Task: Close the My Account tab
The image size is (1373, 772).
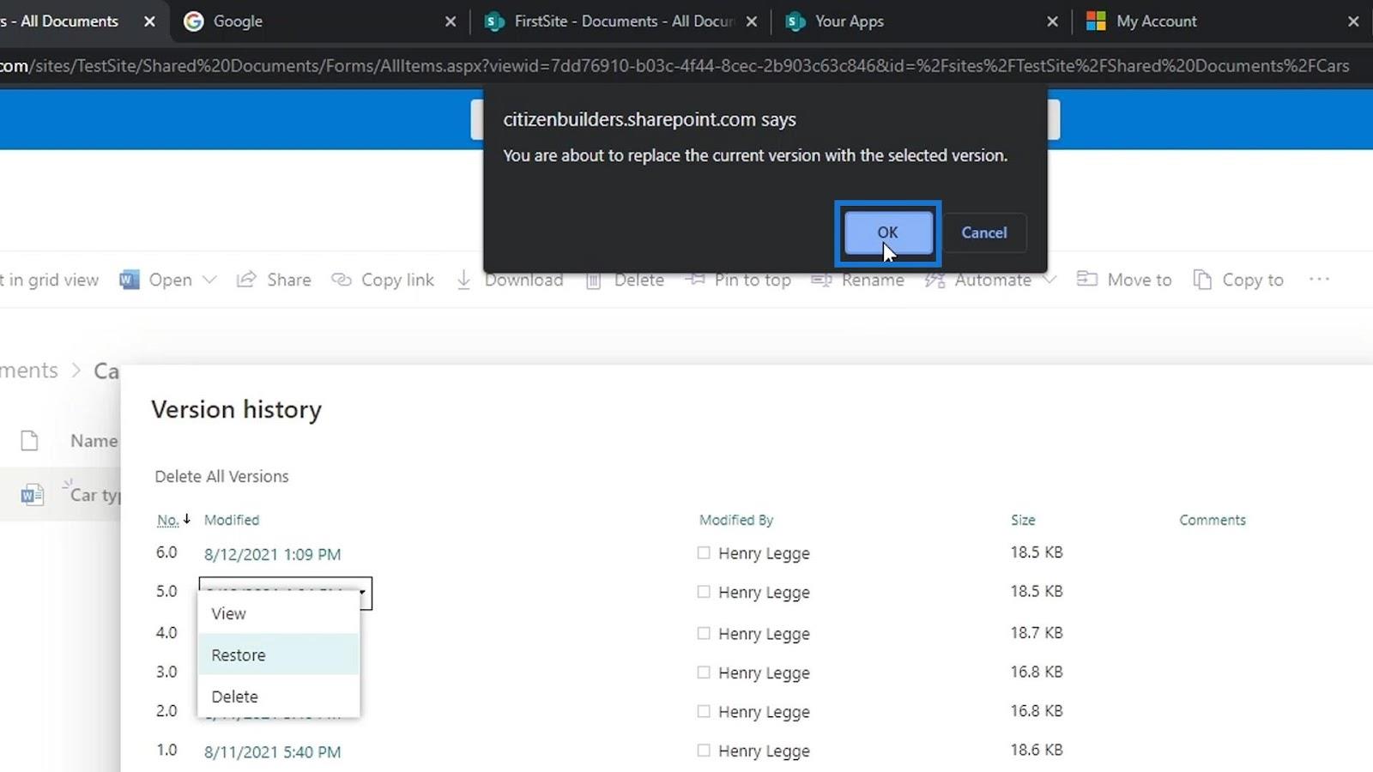Action: (1353, 21)
